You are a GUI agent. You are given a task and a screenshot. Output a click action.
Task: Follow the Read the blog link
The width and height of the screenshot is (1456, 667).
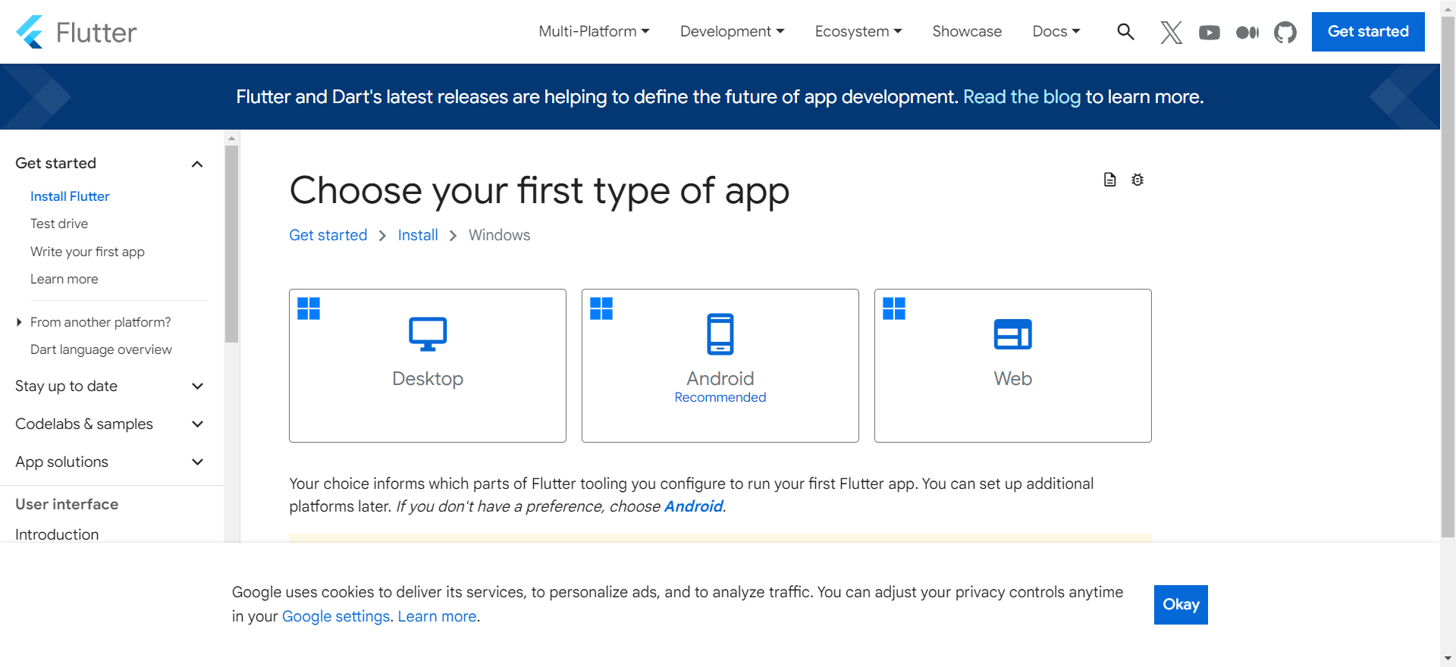point(1021,97)
